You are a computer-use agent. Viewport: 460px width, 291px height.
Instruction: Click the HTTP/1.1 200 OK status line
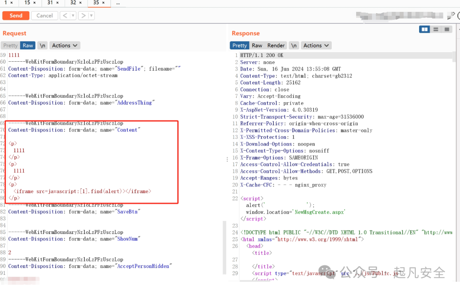[x=262, y=55]
